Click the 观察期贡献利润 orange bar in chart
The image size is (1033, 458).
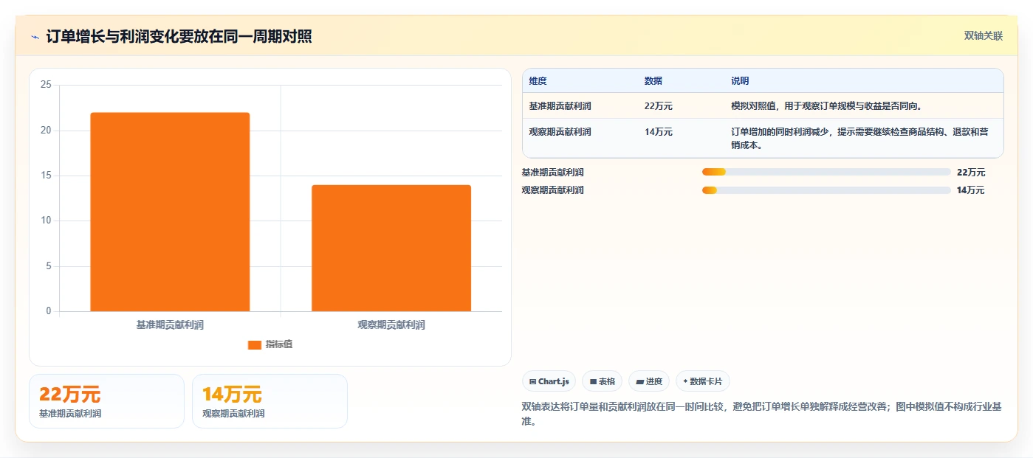point(391,248)
